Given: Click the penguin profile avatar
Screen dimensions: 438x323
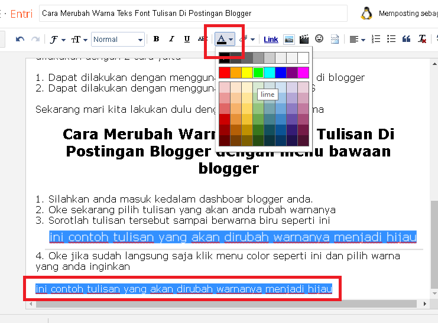Looking at the screenshot, I should click(x=366, y=13).
